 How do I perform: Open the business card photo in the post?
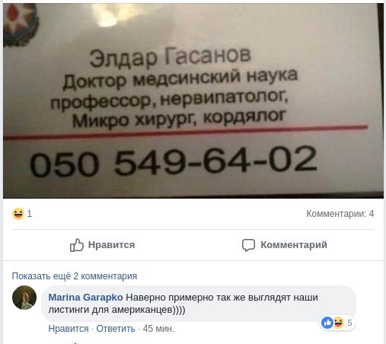tap(193, 100)
